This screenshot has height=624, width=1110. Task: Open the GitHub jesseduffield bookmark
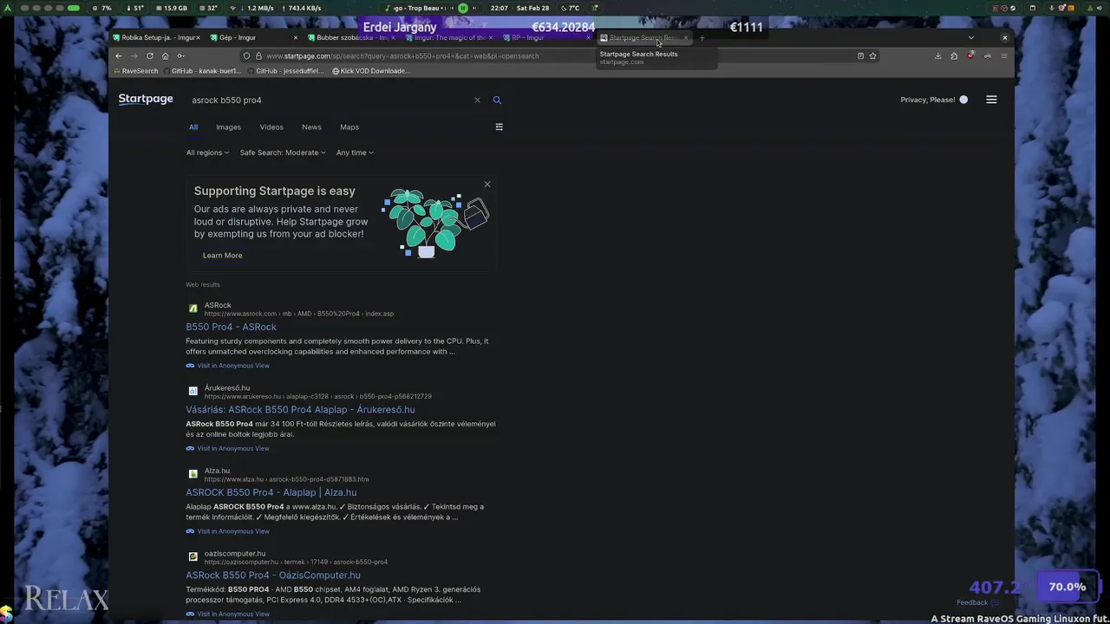coord(285,71)
